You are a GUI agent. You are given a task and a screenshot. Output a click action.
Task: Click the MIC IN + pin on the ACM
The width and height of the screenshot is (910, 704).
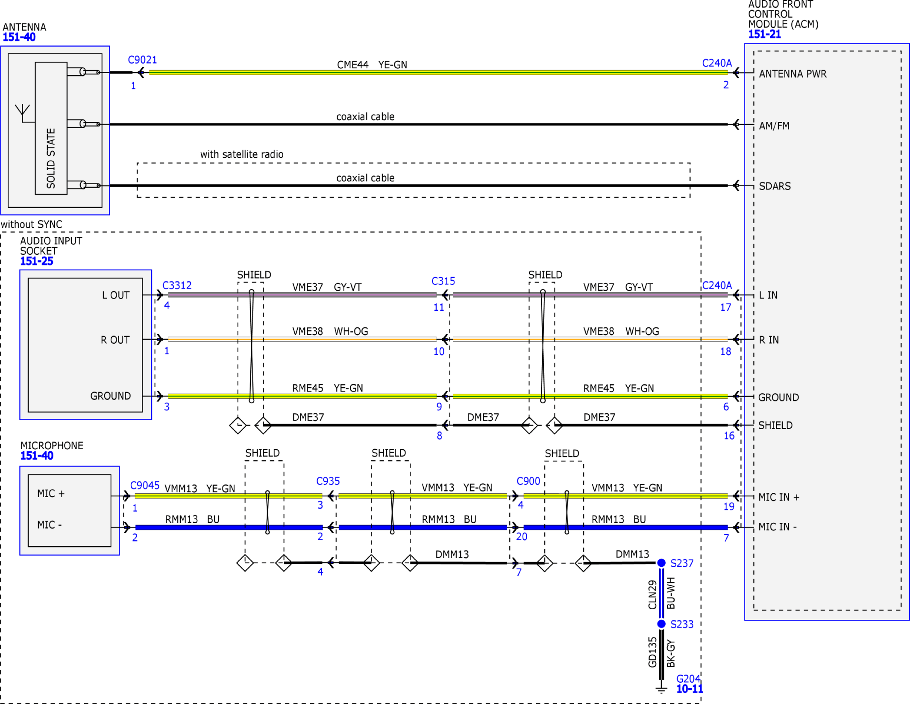coord(778,497)
